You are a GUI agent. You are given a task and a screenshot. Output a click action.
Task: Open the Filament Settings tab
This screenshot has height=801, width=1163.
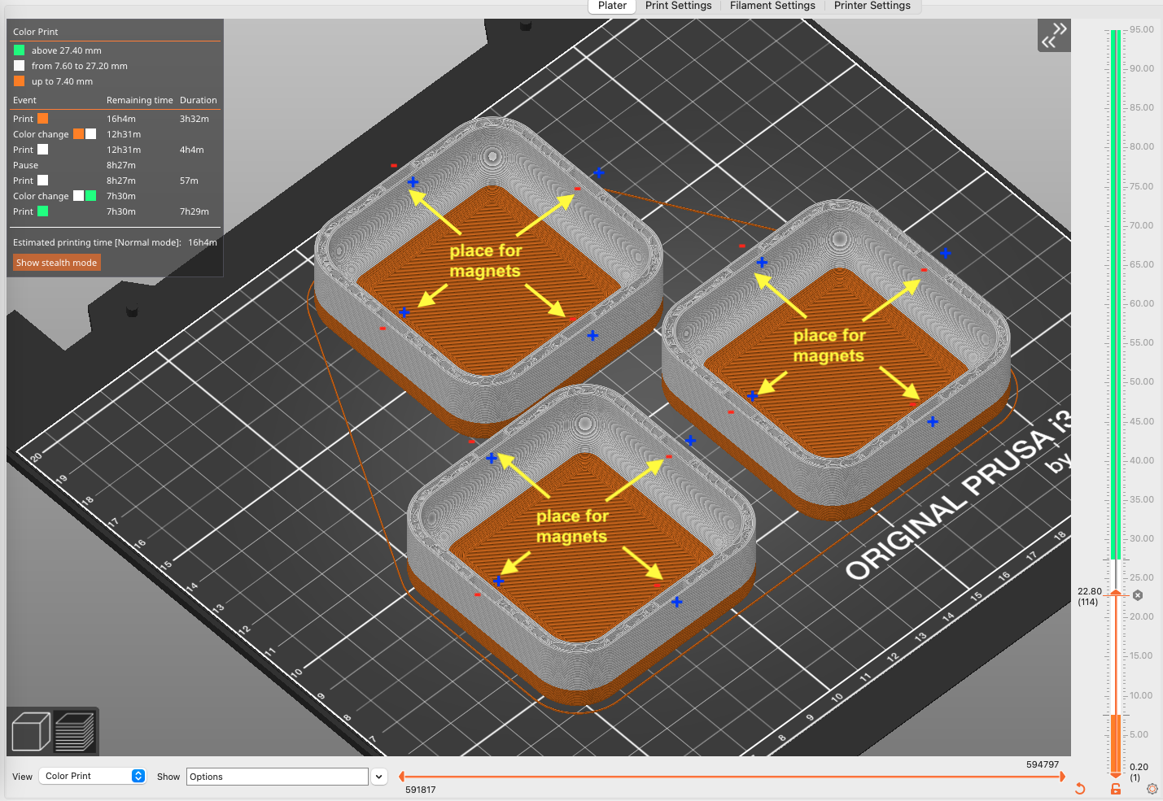(772, 6)
